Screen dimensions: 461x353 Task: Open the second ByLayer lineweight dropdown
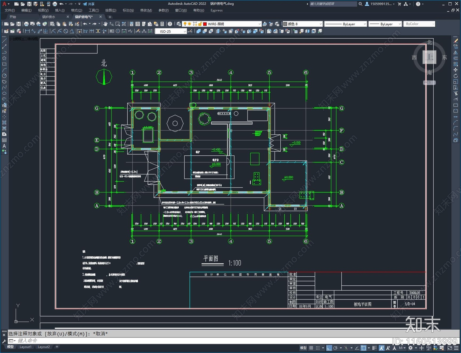click(399, 24)
